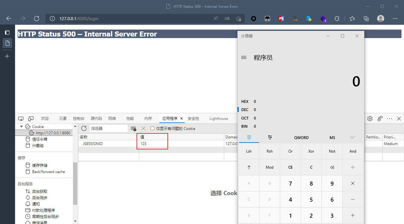
Task: Refresh the cookie list in DevTools
Action: point(84,128)
